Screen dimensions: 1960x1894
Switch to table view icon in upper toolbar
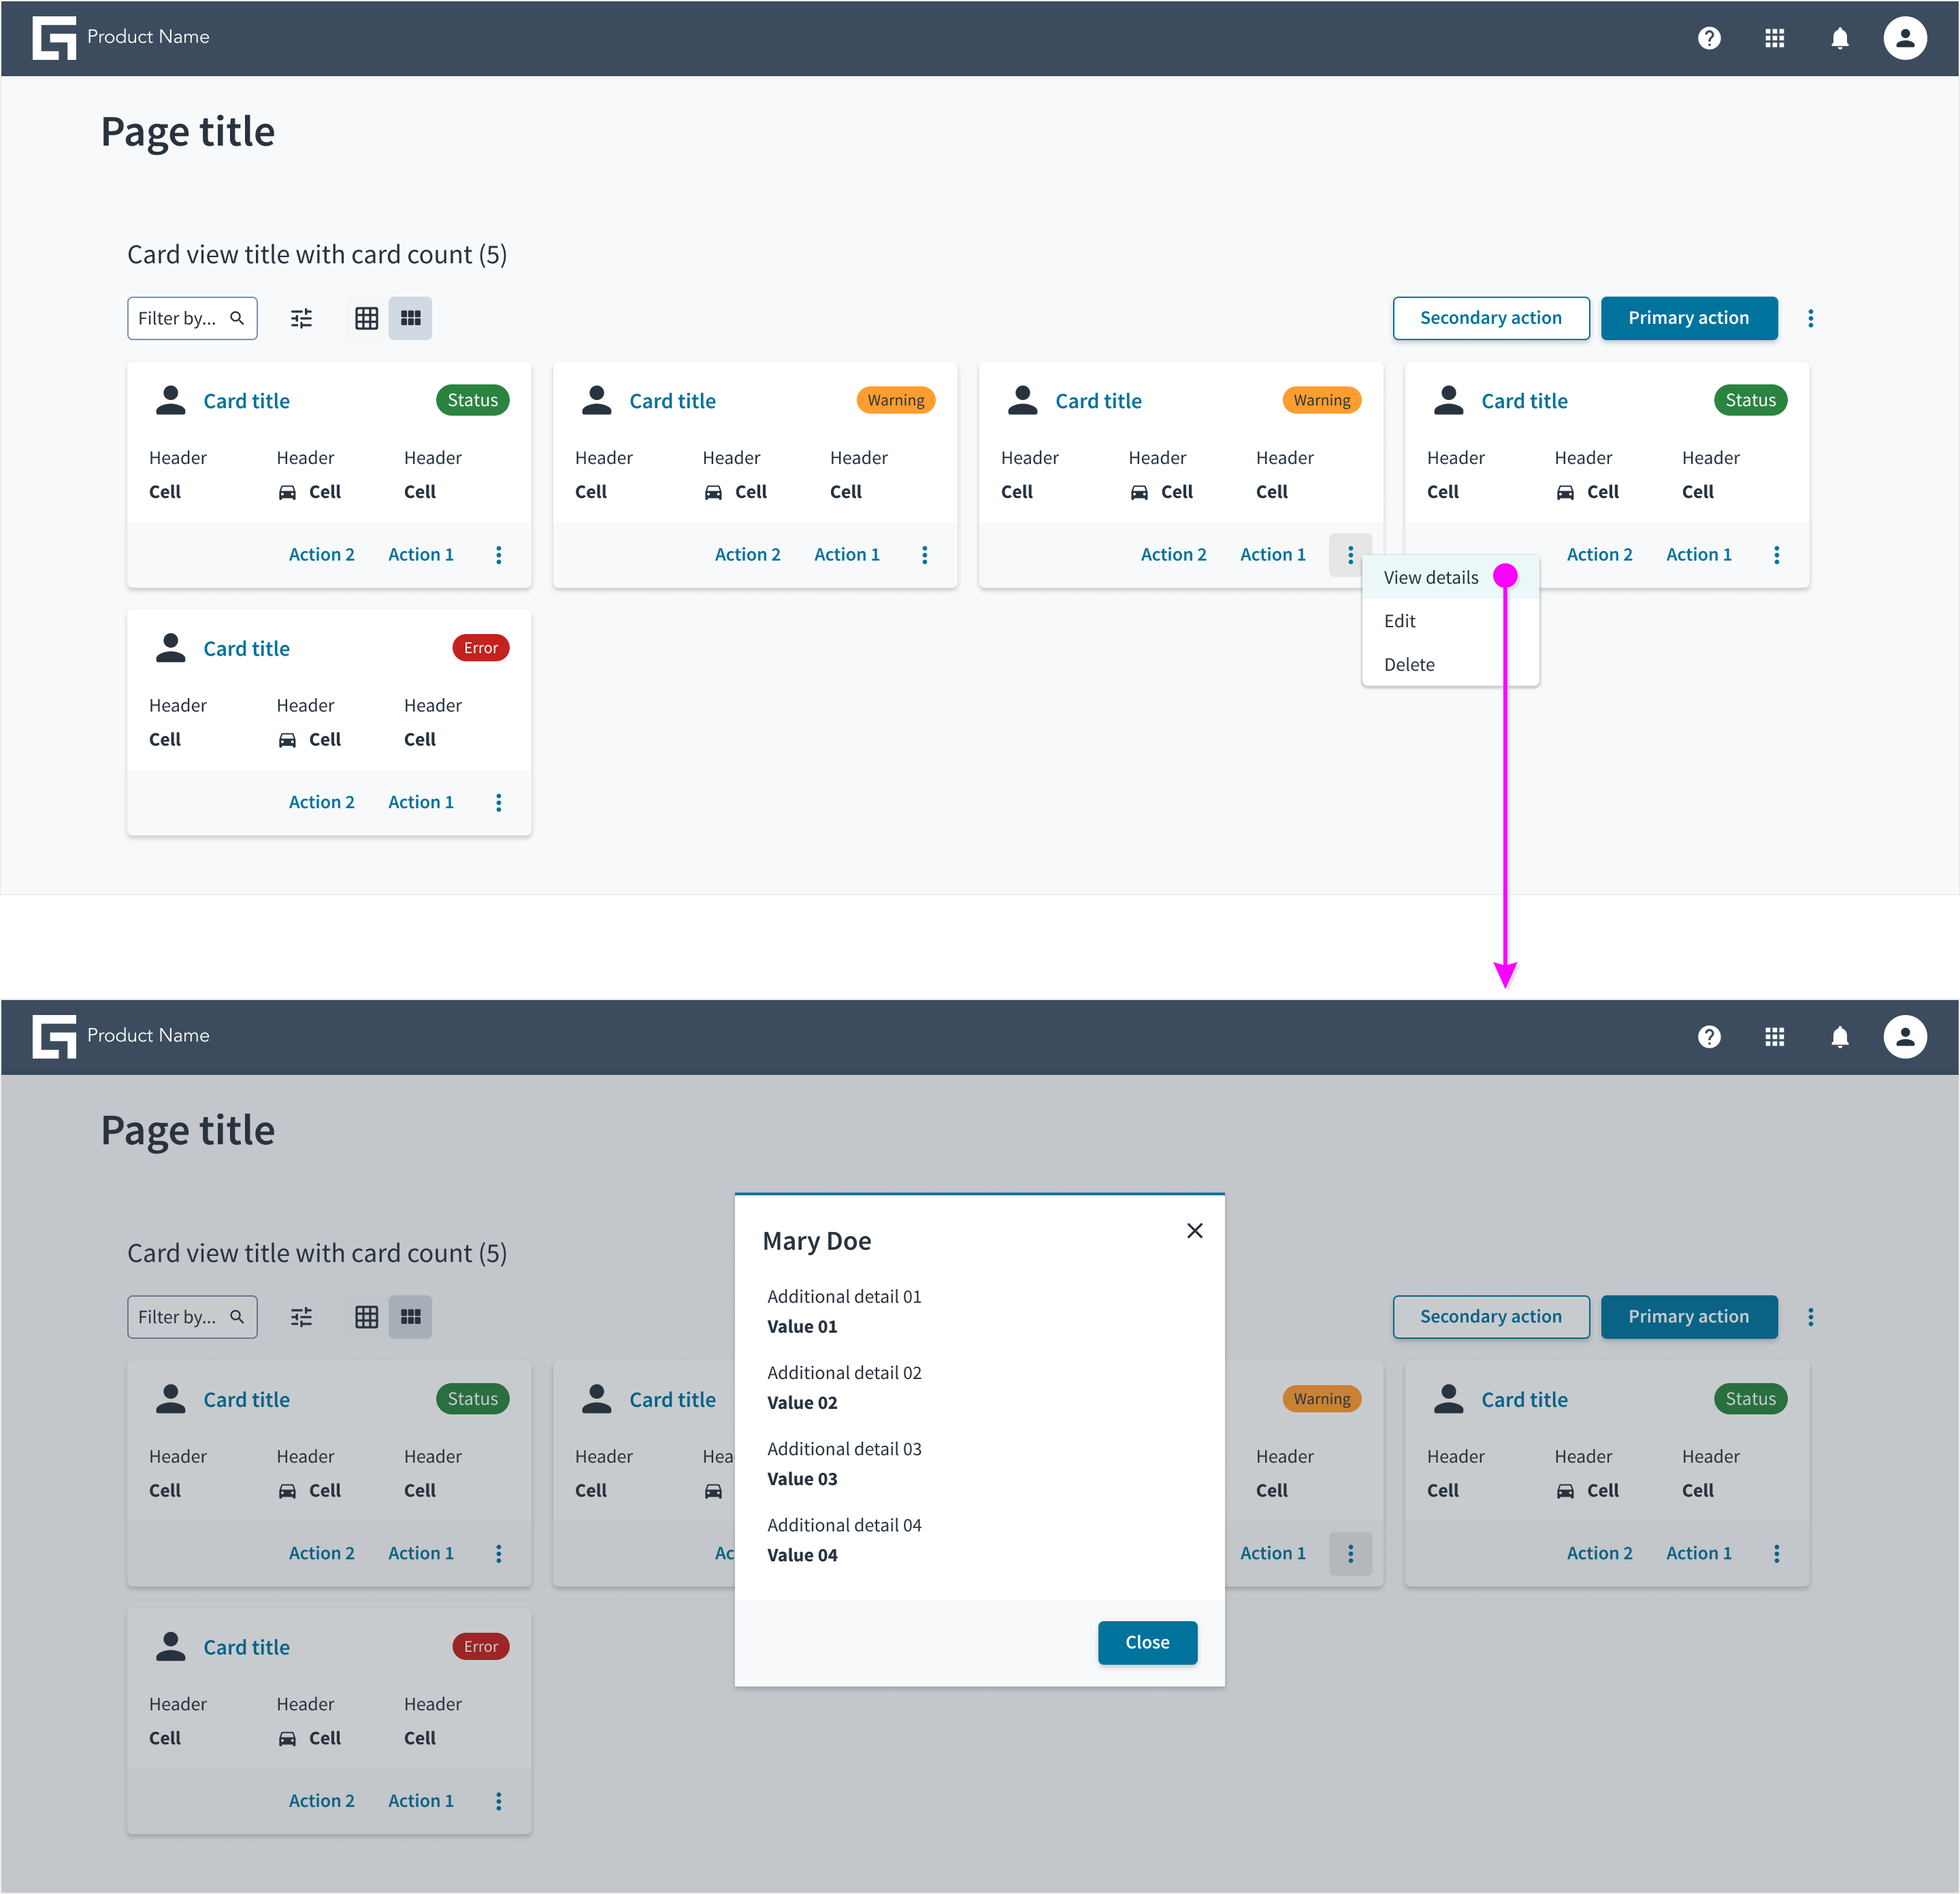tap(367, 318)
